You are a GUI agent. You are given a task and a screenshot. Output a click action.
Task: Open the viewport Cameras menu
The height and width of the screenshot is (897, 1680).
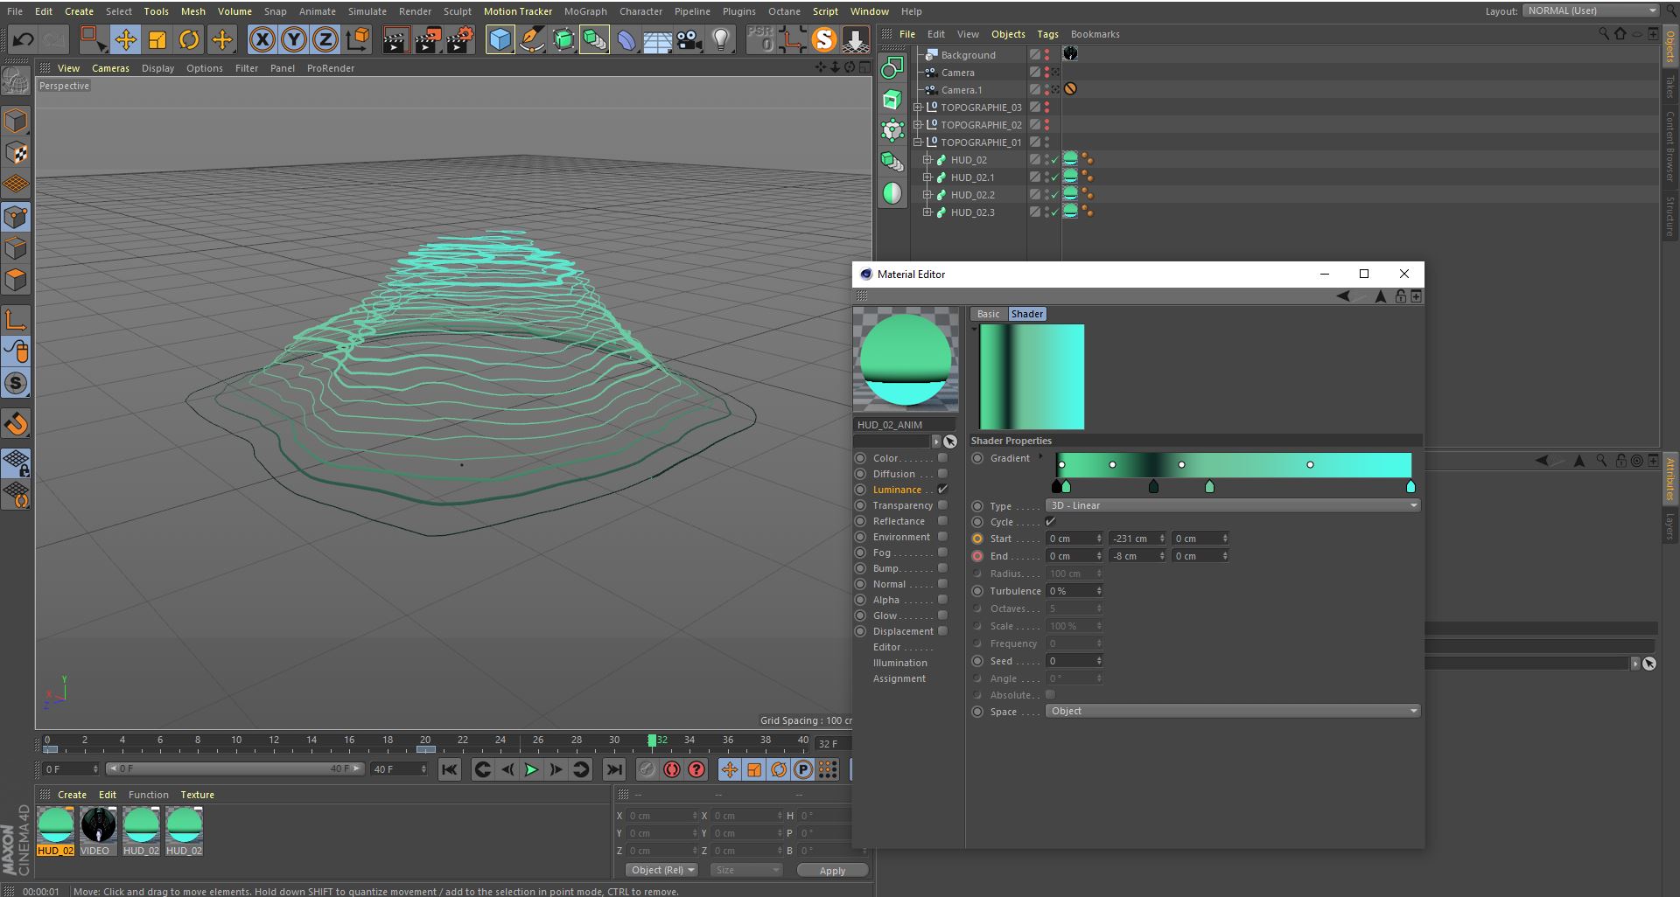tap(110, 68)
